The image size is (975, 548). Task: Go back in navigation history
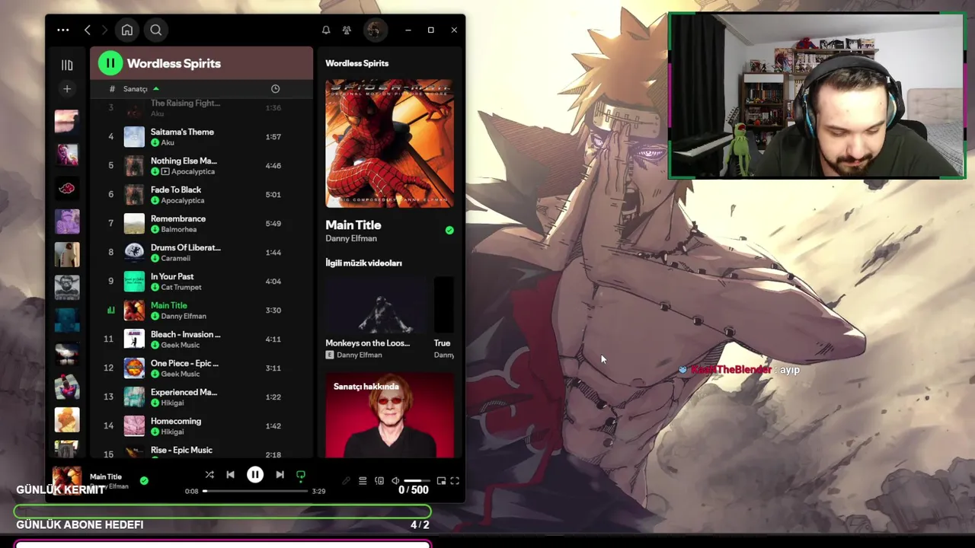click(x=88, y=30)
